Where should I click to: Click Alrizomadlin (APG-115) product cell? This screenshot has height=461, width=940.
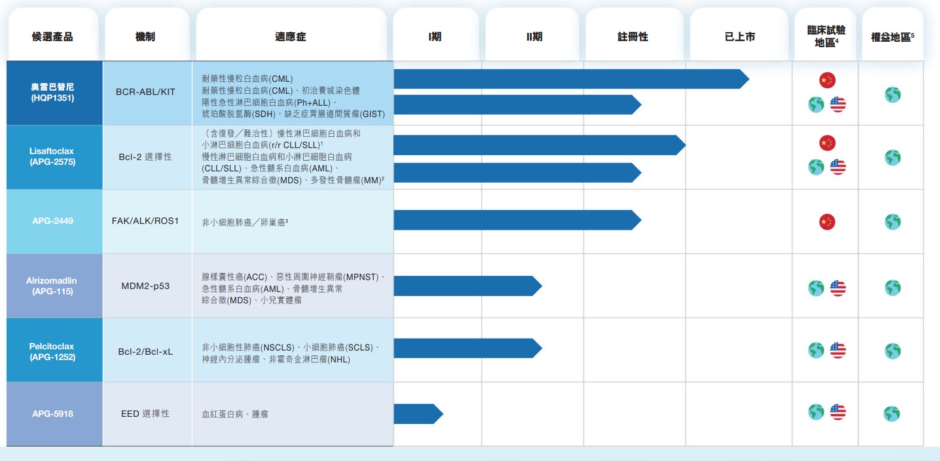point(54,286)
